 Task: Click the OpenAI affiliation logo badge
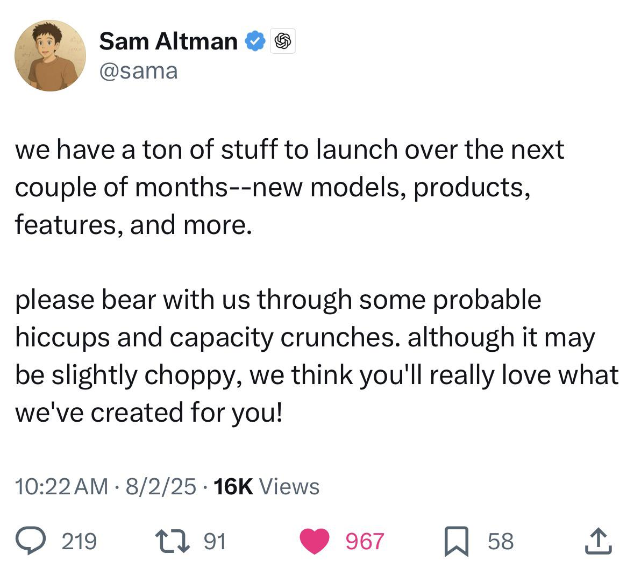(283, 41)
